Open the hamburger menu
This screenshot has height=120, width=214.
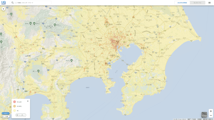tap(209, 3)
